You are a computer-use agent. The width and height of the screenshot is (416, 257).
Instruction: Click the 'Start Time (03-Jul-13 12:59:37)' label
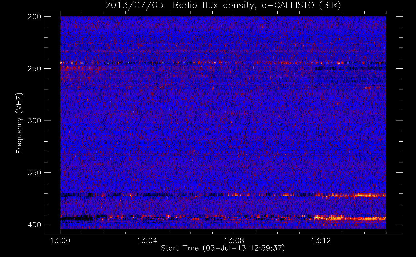click(x=223, y=248)
